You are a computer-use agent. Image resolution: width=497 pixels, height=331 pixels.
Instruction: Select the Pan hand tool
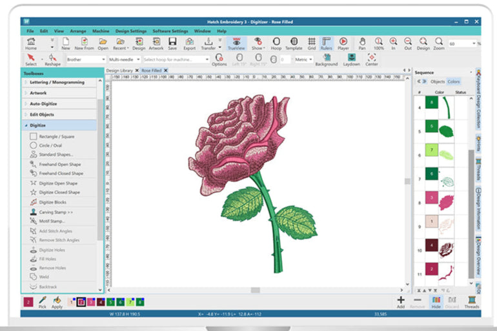[363, 43]
